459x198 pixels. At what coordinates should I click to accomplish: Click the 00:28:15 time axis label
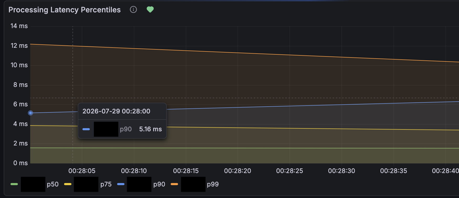pyautogui.click(x=186, y=171)
